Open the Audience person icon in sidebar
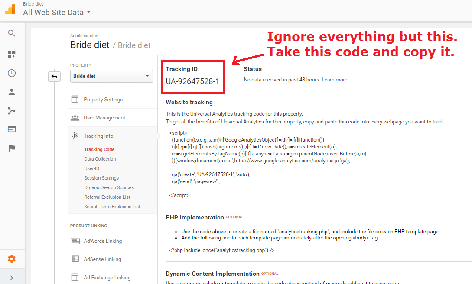472x284 pixels. pos(11,92)
